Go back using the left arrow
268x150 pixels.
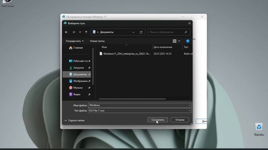click(x=67, y=32)
